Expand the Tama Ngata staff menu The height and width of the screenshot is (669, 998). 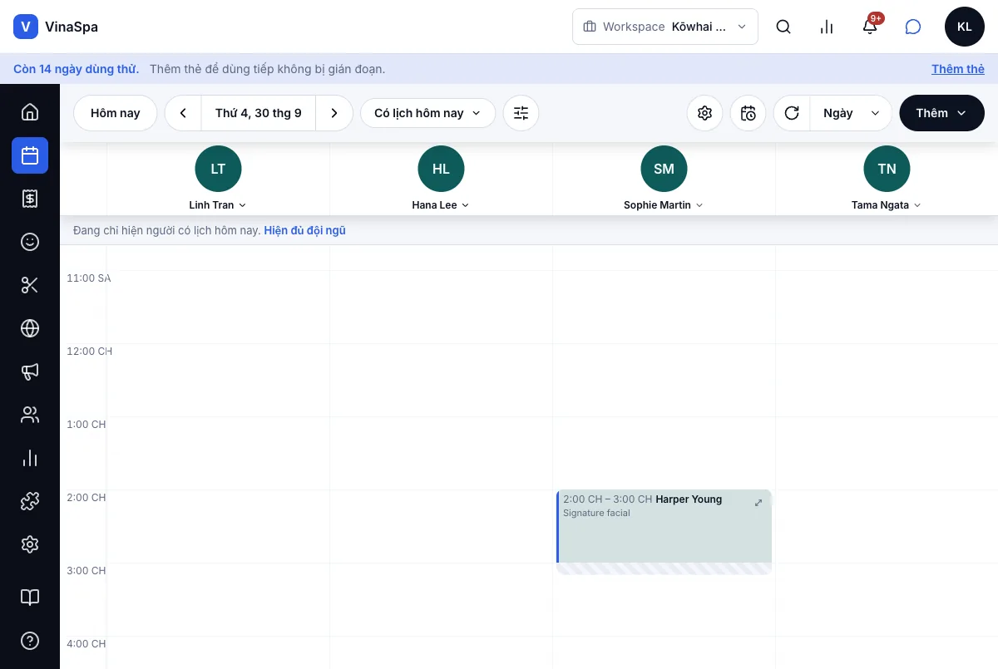[x=887, y=205]
